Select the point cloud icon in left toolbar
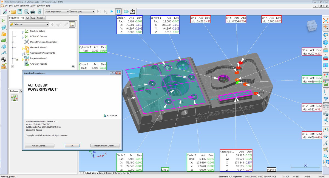The width and height of the screenshot is (329, 178). (4, 47)
